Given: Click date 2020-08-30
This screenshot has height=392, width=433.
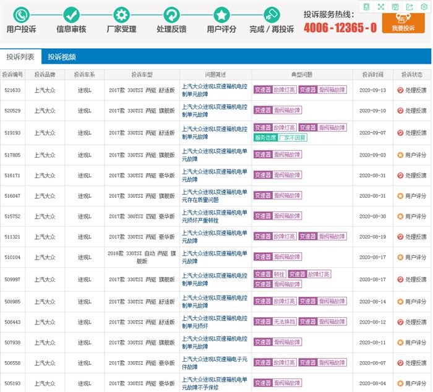Looking at the screenshot, I should (x=373, y=216).
